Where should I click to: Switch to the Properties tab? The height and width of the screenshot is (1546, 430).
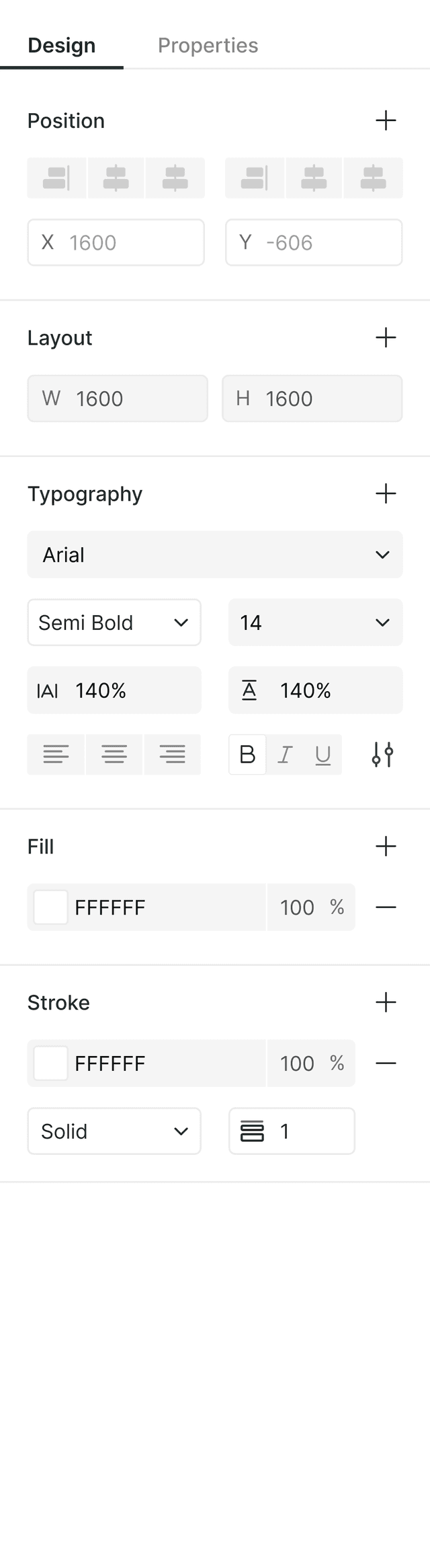click(x=208, y=45)
